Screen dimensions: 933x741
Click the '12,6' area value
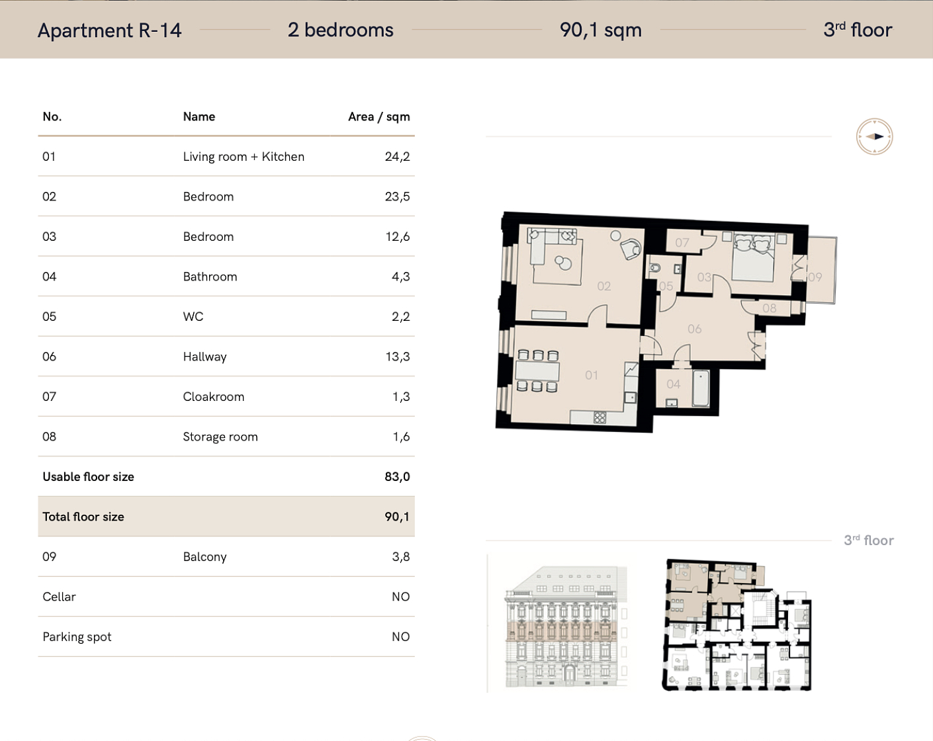398,237
